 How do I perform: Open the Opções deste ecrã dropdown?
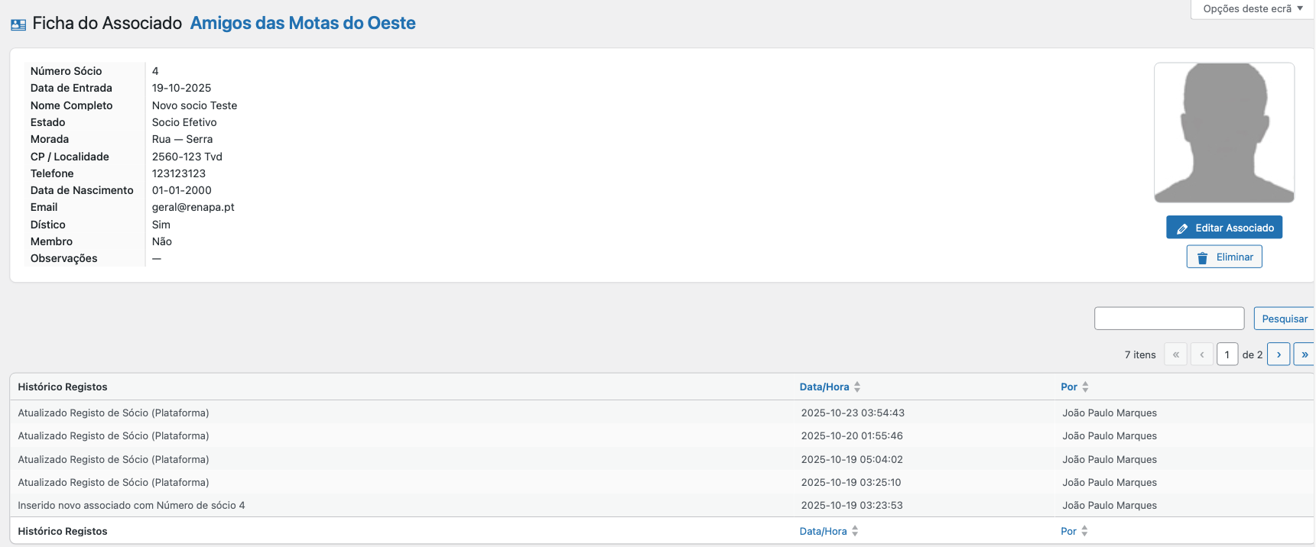click(1253, 9)
